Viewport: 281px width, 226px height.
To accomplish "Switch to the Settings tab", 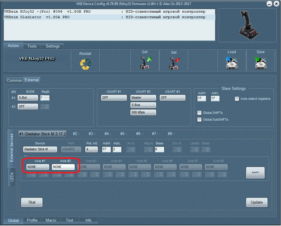I will [x=53, y=46].
